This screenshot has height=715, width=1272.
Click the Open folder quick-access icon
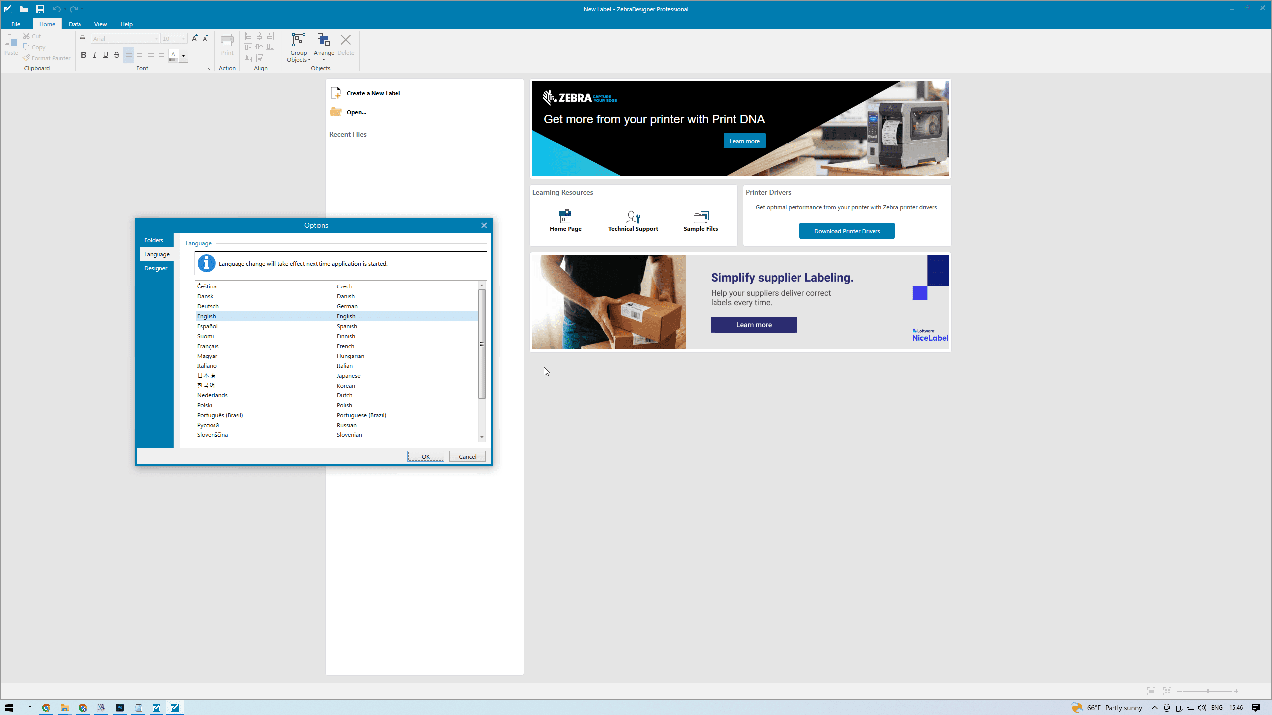pyautogui.click(x=23, y=9)
